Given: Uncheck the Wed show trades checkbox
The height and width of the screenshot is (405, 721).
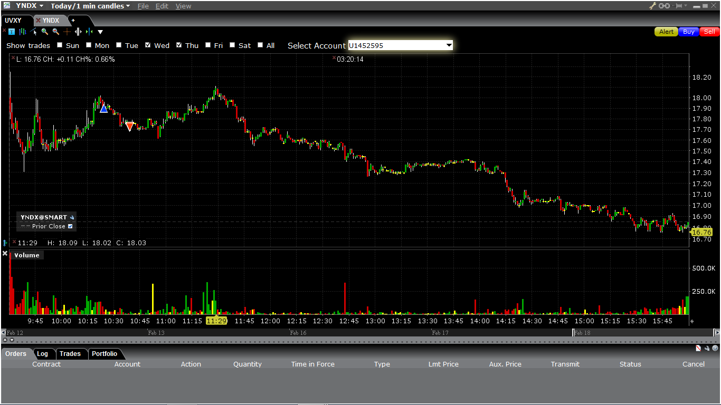Looking at the screenshot, I should click(148, 45).
